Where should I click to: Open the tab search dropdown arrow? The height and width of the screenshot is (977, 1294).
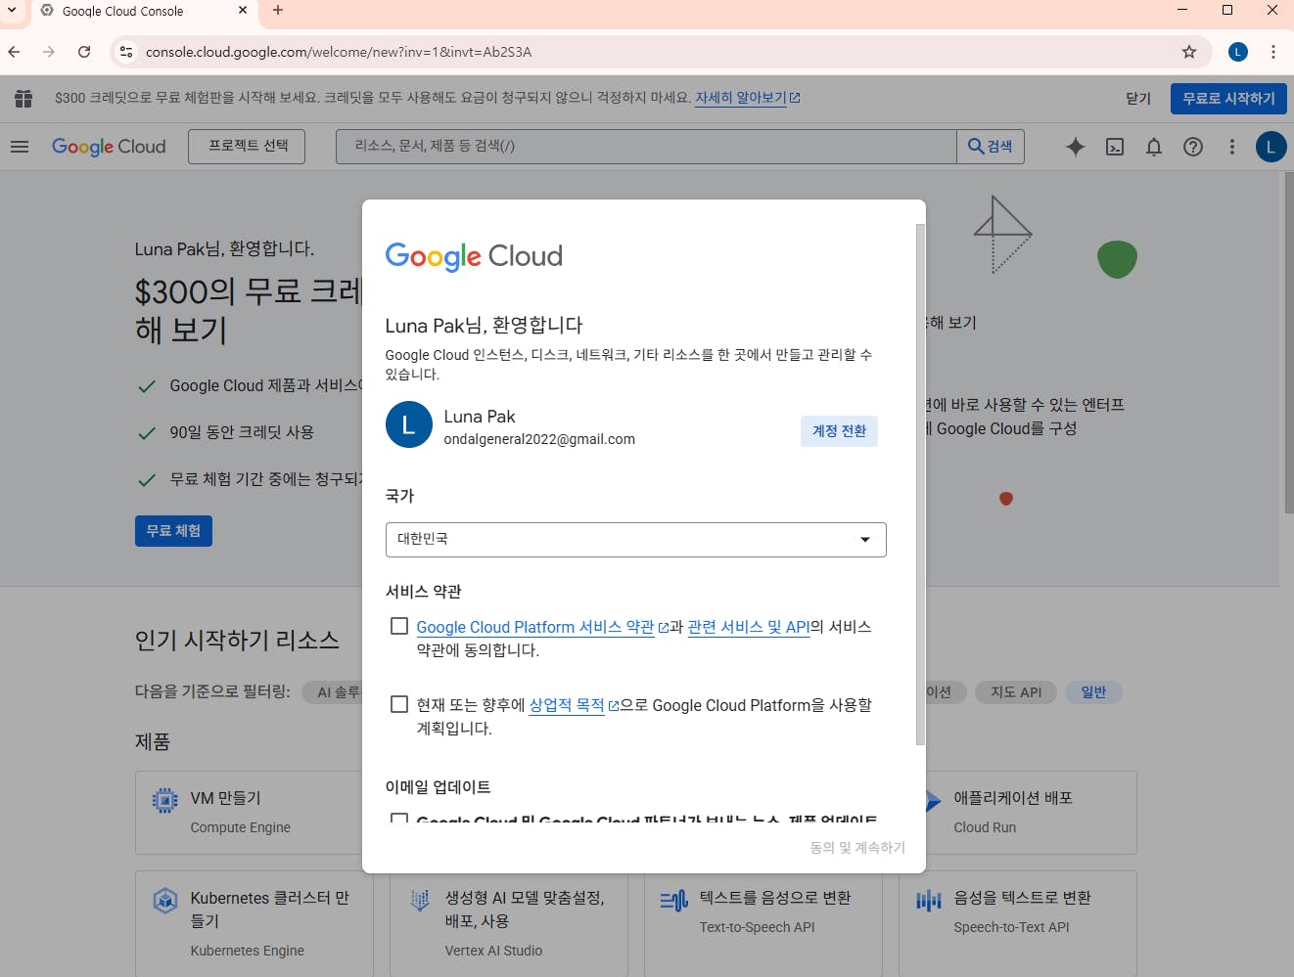[12, 11]
